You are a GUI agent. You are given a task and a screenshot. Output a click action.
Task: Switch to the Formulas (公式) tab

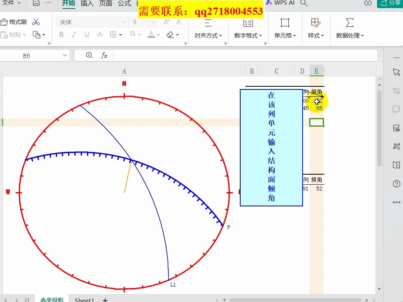124,3
